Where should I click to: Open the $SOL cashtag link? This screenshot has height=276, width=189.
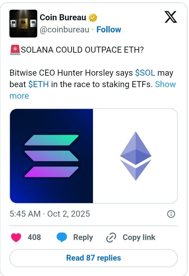click(145, 73)
